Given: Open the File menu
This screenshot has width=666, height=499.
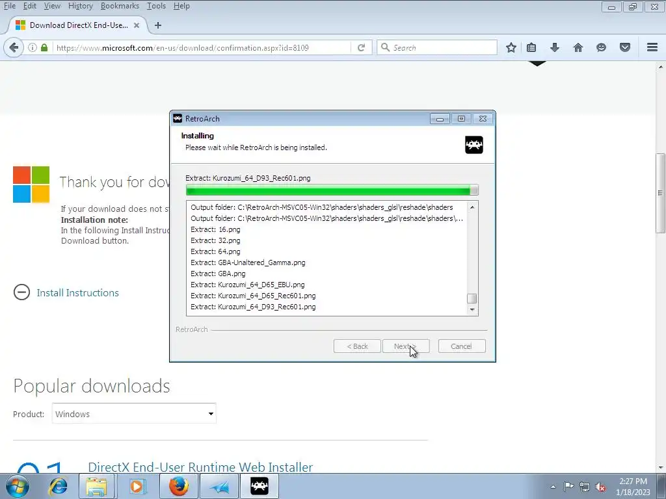Looking at the screenshot, I should tap(10, 6).
